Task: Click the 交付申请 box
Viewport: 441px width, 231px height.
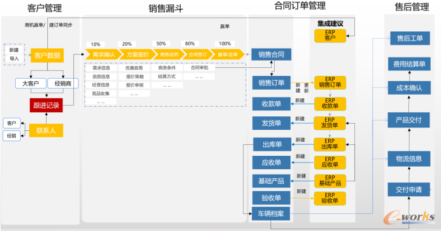Action: pyautogui.click(x=409, y=190)
